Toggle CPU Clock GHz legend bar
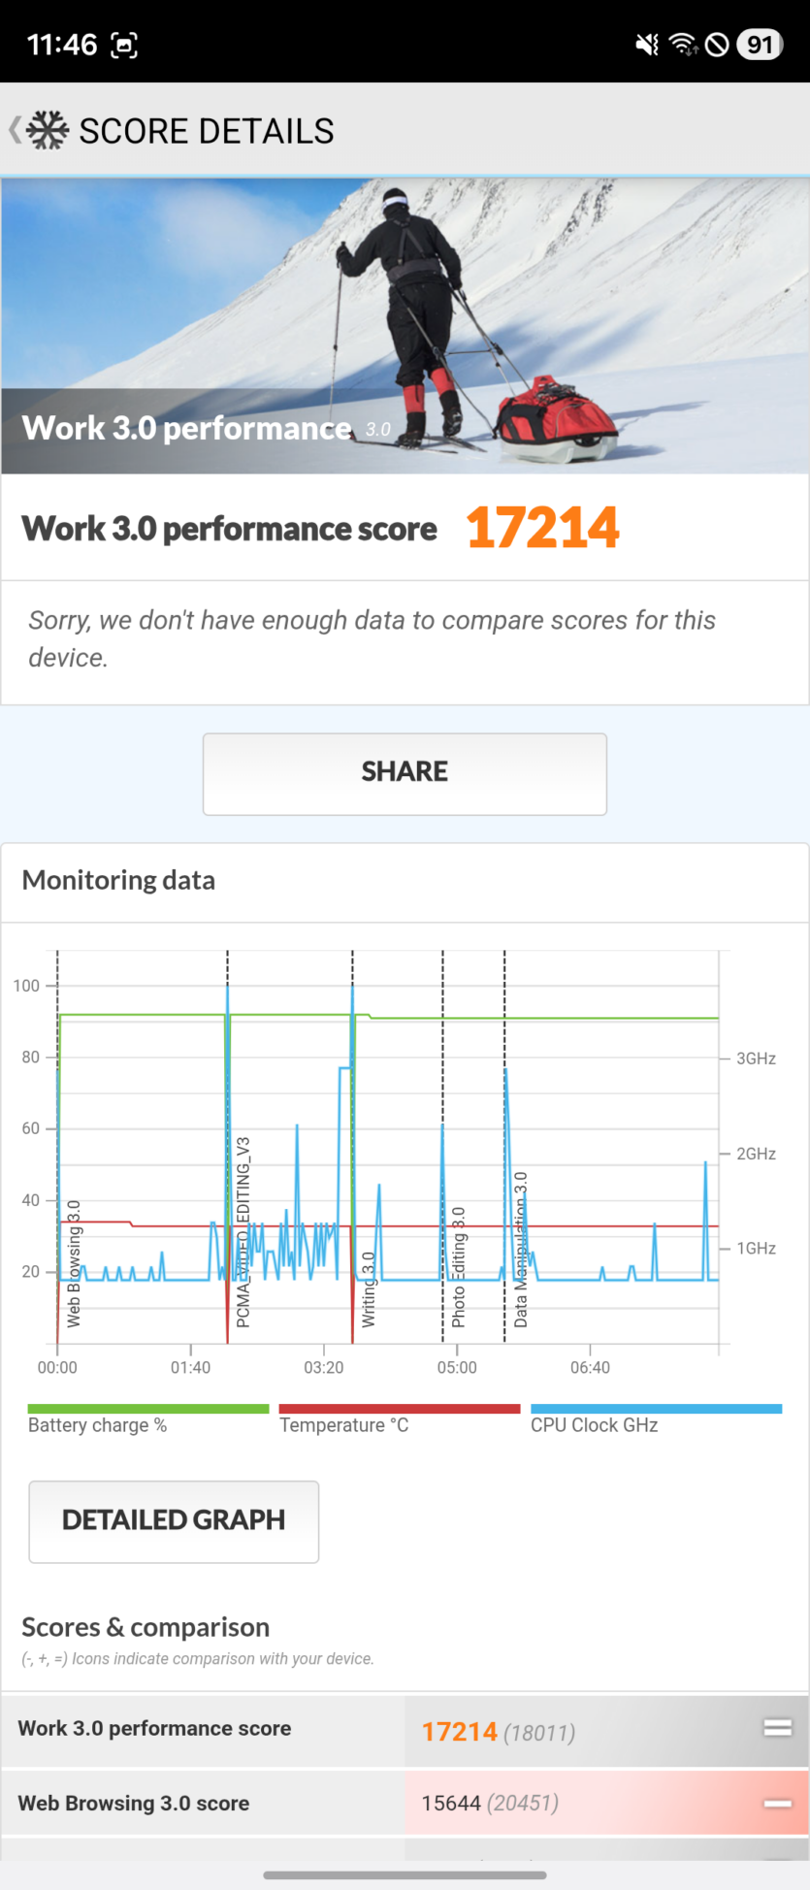Viewport: 810px width, 1890px height. click(656, 1409)
